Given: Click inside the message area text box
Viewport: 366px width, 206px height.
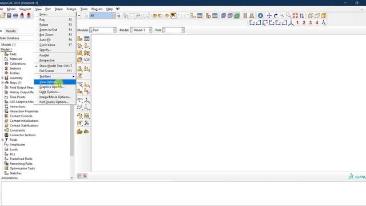Looking at the screenshot, I should tap(183, 193).
